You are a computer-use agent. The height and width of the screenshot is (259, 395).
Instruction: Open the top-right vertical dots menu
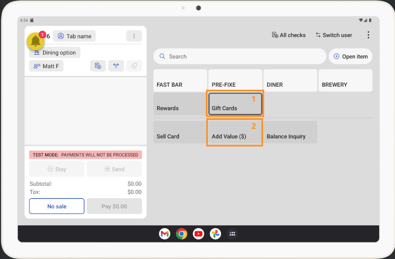368,35
